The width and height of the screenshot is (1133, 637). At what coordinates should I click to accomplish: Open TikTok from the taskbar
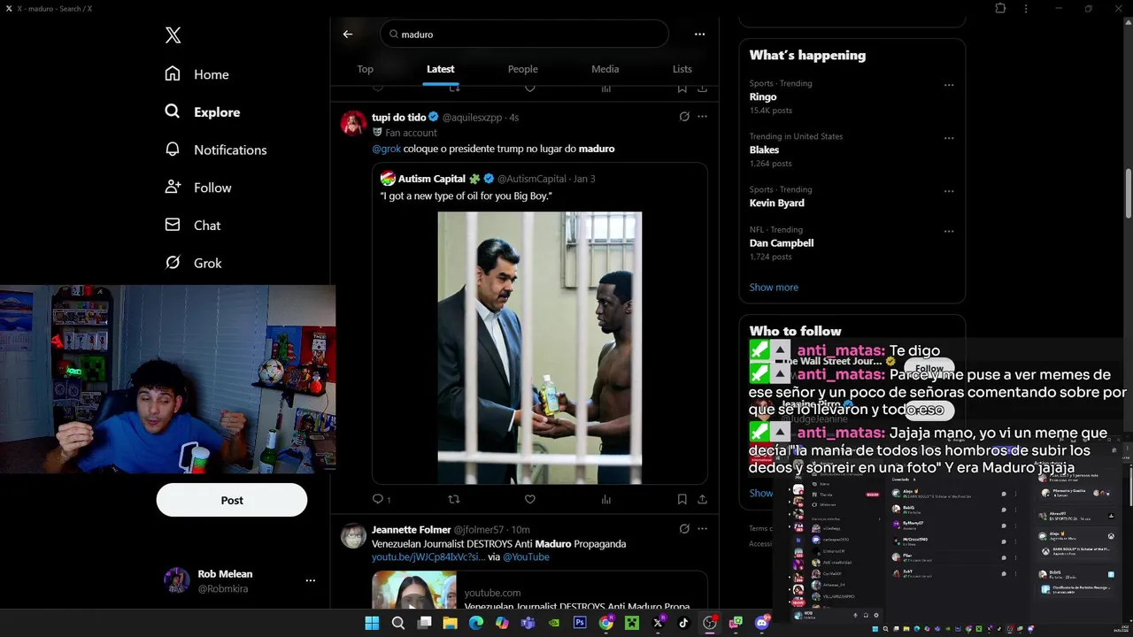pos(683,623)
